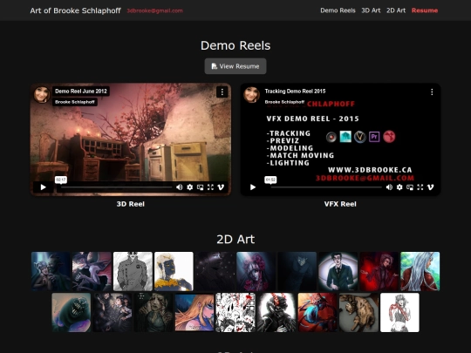Open the orange-haired anime girl thumbnail
The height and width of the screenshot is (353, 471).
tap(195, 313)
